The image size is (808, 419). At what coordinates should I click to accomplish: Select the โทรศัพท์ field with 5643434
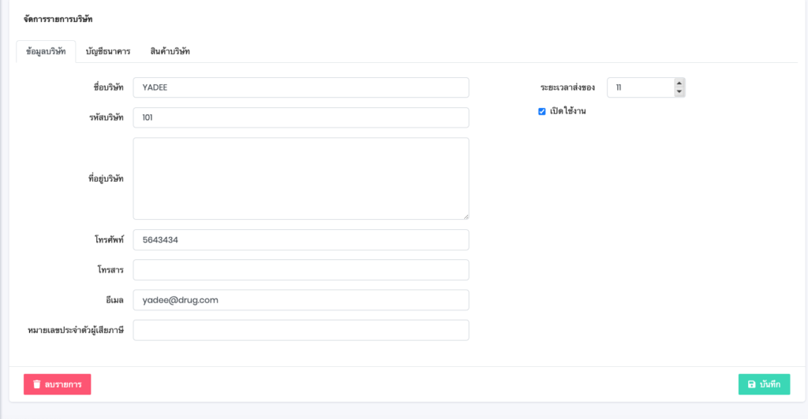pos(301,239)
